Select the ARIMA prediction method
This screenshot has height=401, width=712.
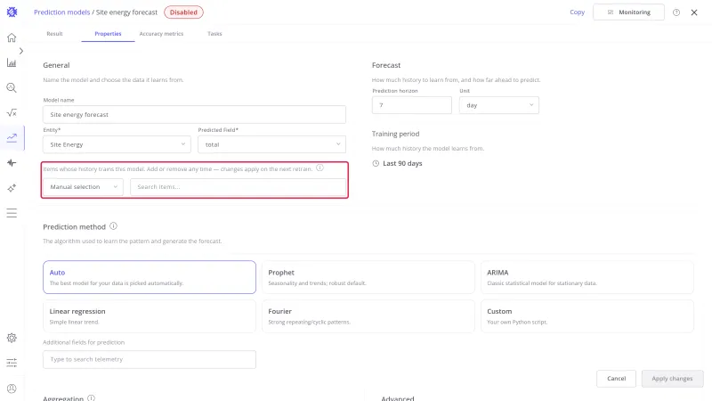click(x=587, y=277)
